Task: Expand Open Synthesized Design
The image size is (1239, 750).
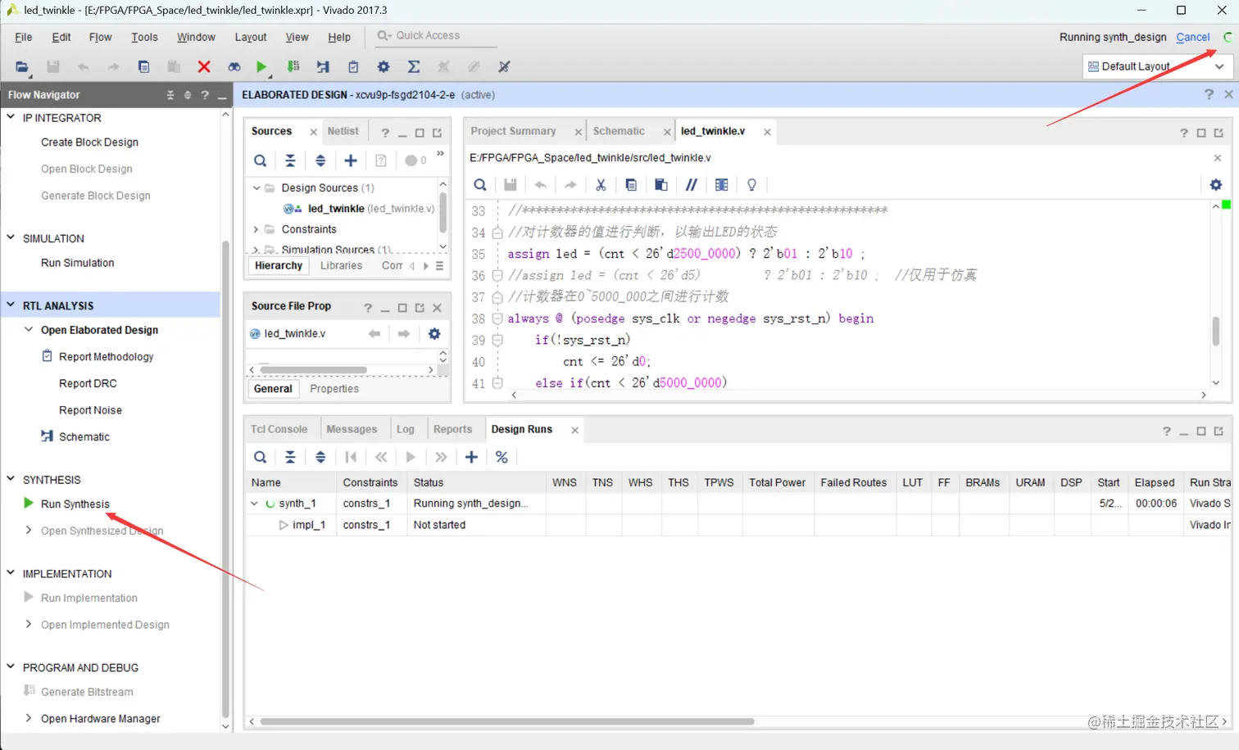Action: [x=29, y=530]
